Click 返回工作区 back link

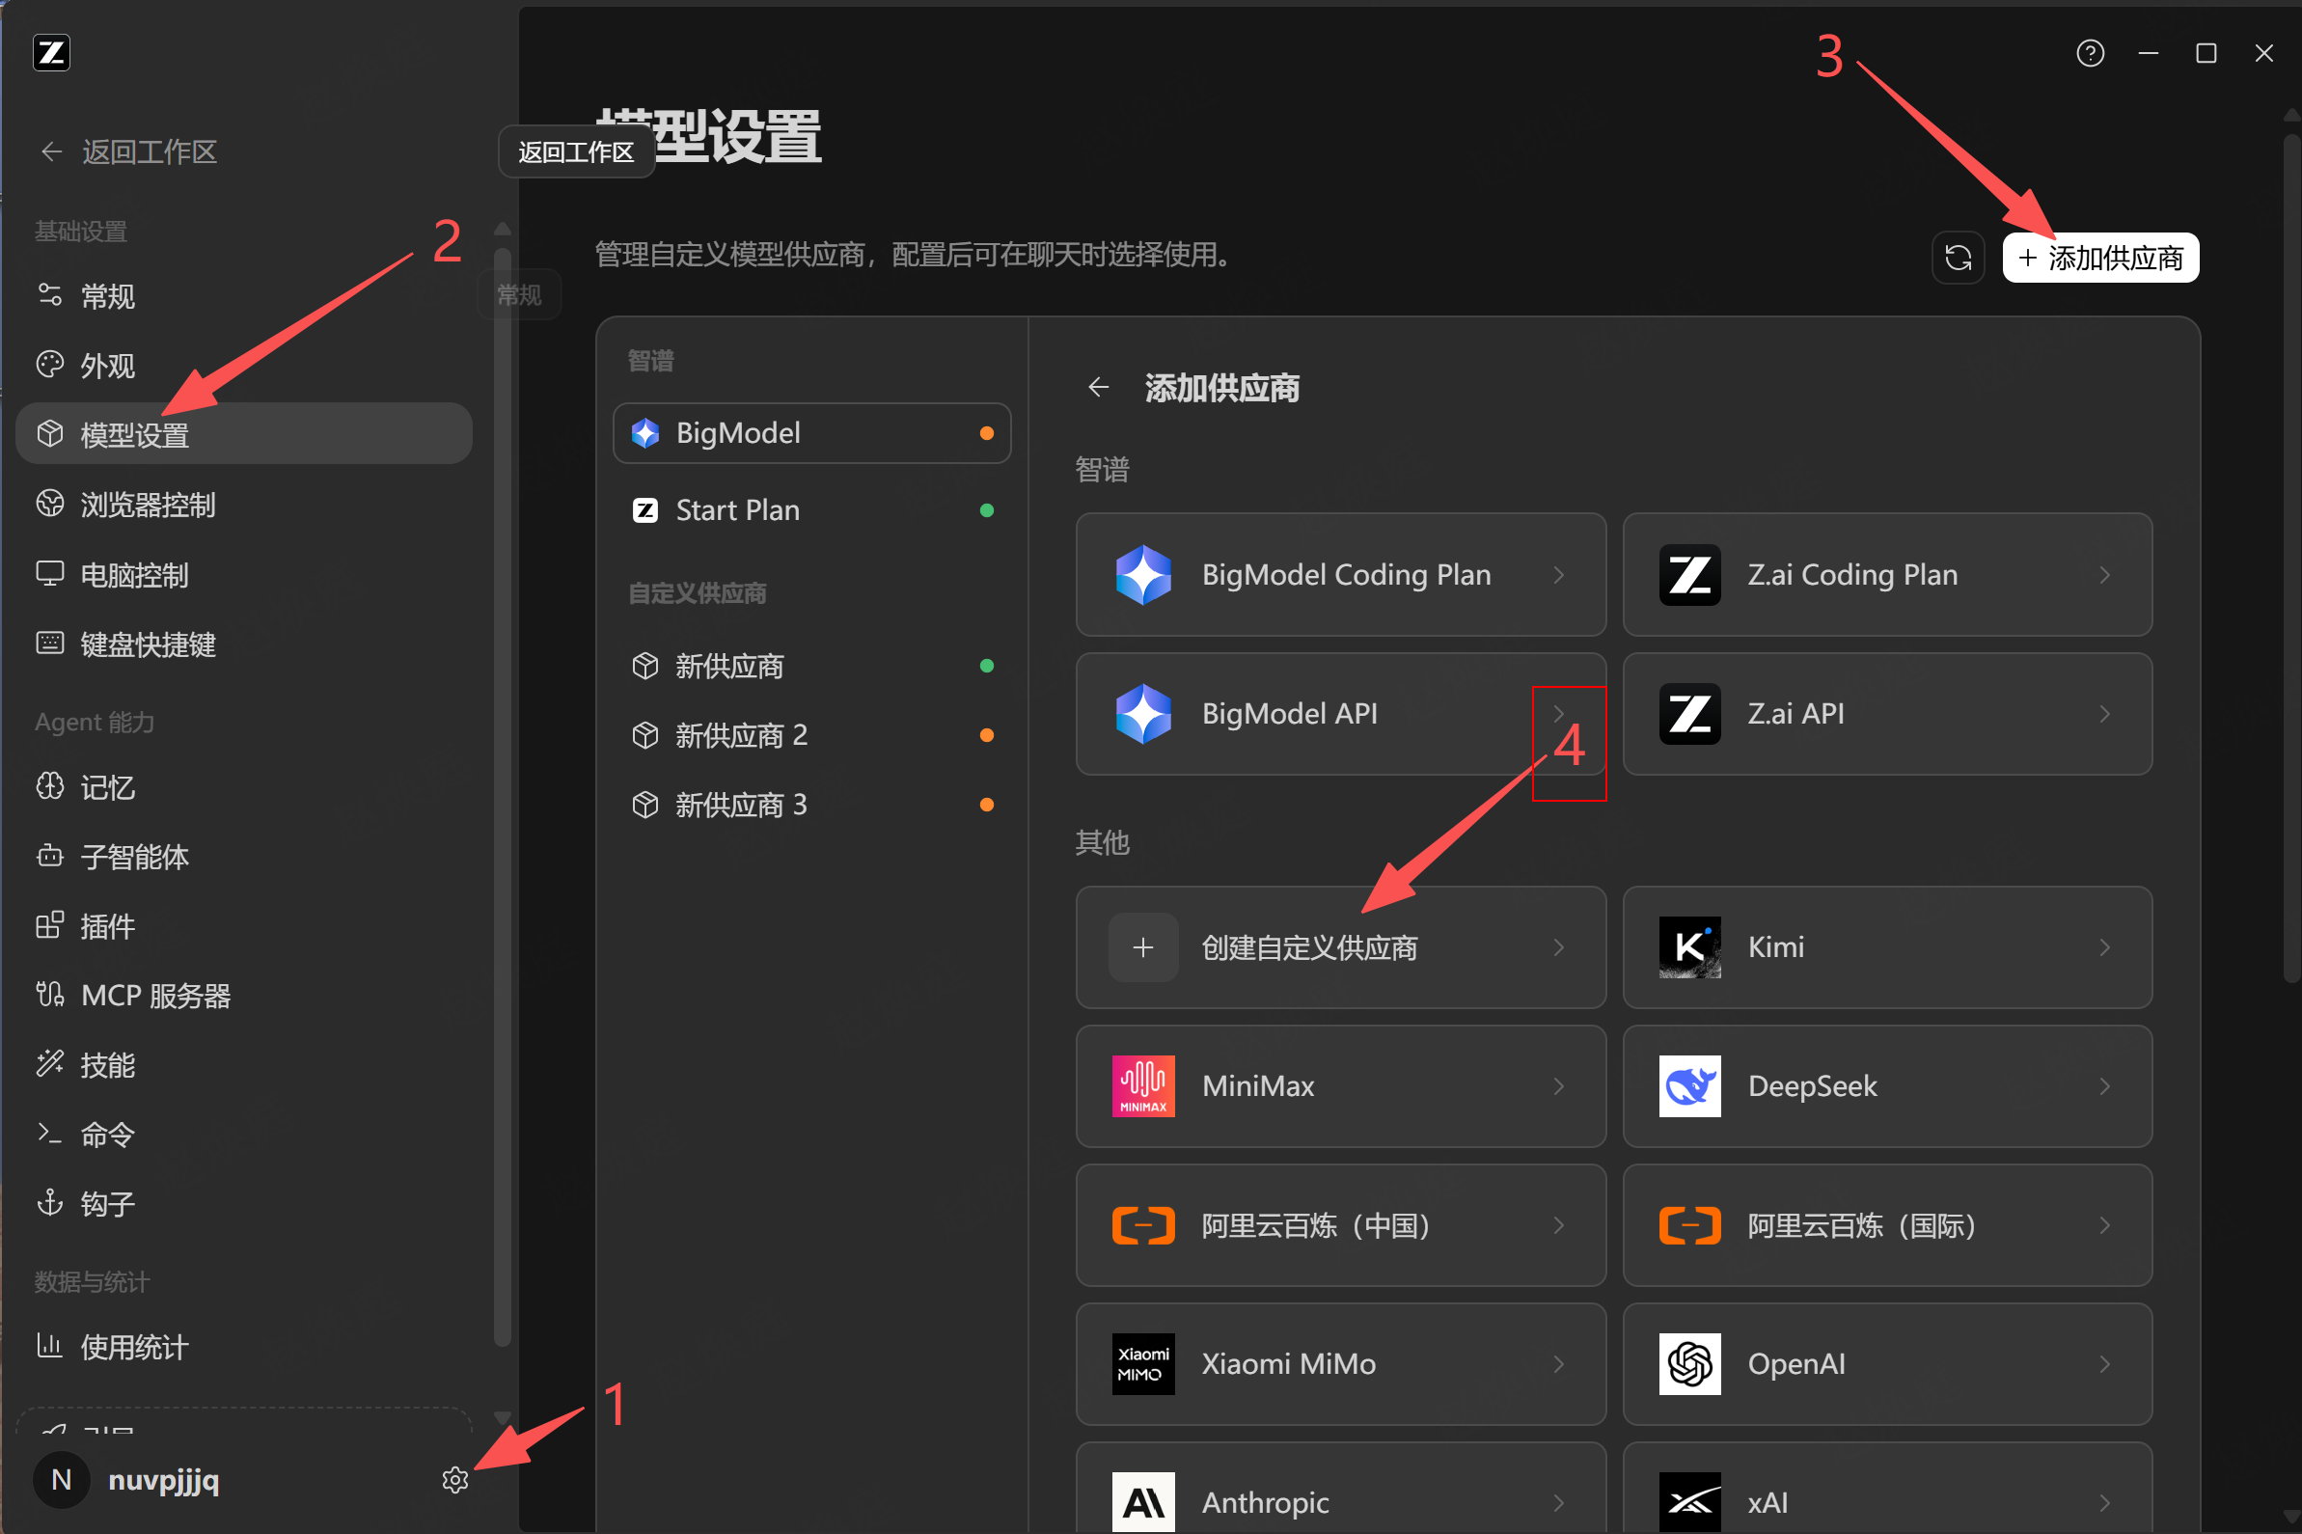[128, 151]
